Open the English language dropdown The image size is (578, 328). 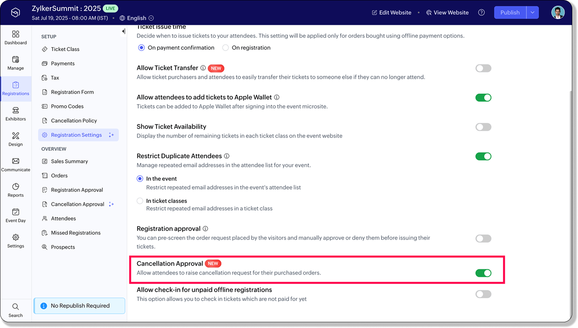point(137,18)
